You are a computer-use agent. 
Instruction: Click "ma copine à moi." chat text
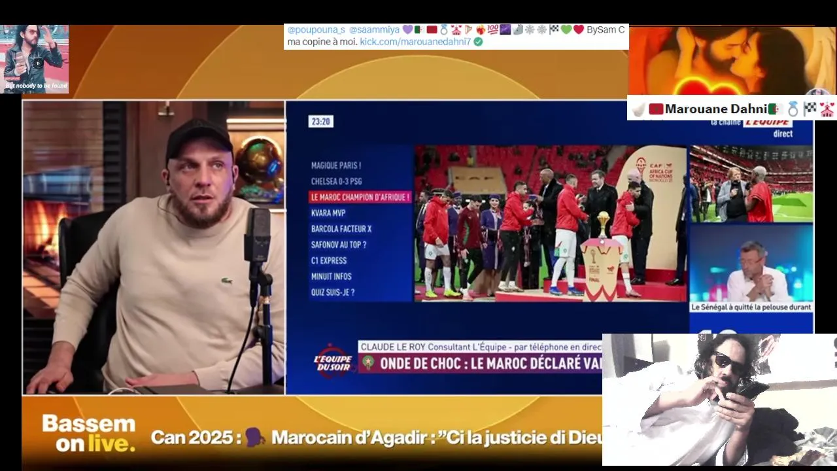pos(322,42)
